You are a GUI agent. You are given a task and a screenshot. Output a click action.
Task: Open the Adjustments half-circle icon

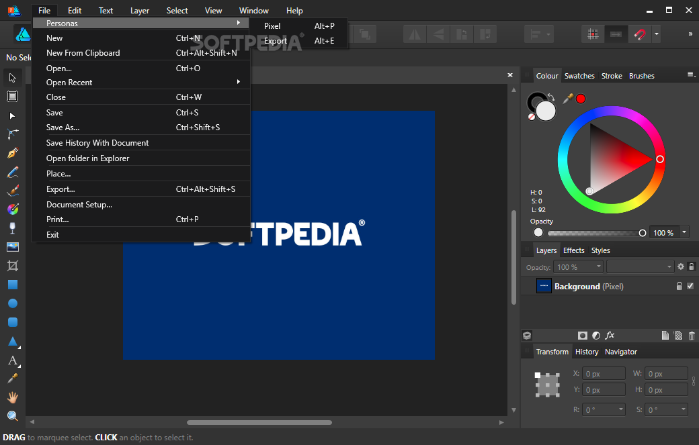point(596,336)
